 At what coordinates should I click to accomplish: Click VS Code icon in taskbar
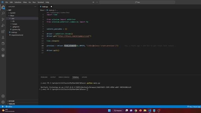[x=149, y=110]
